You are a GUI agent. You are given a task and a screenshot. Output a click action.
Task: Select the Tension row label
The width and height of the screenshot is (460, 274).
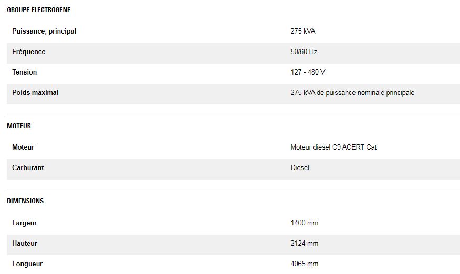point(25,72)
